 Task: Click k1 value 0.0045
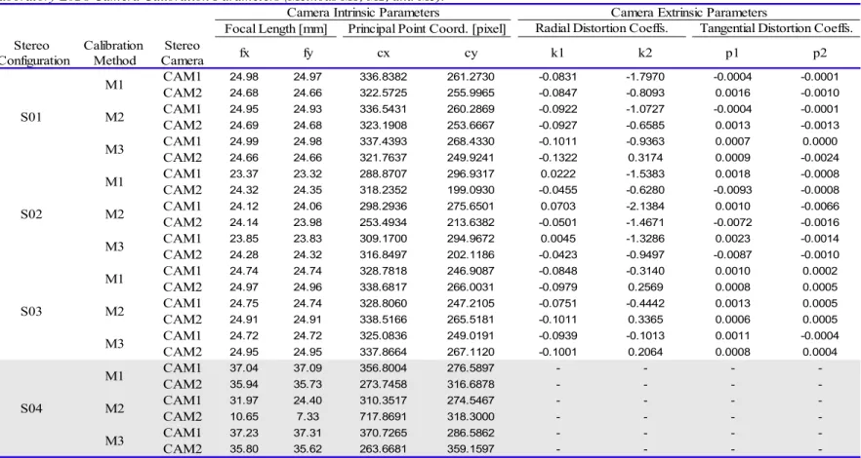[558, 239]
